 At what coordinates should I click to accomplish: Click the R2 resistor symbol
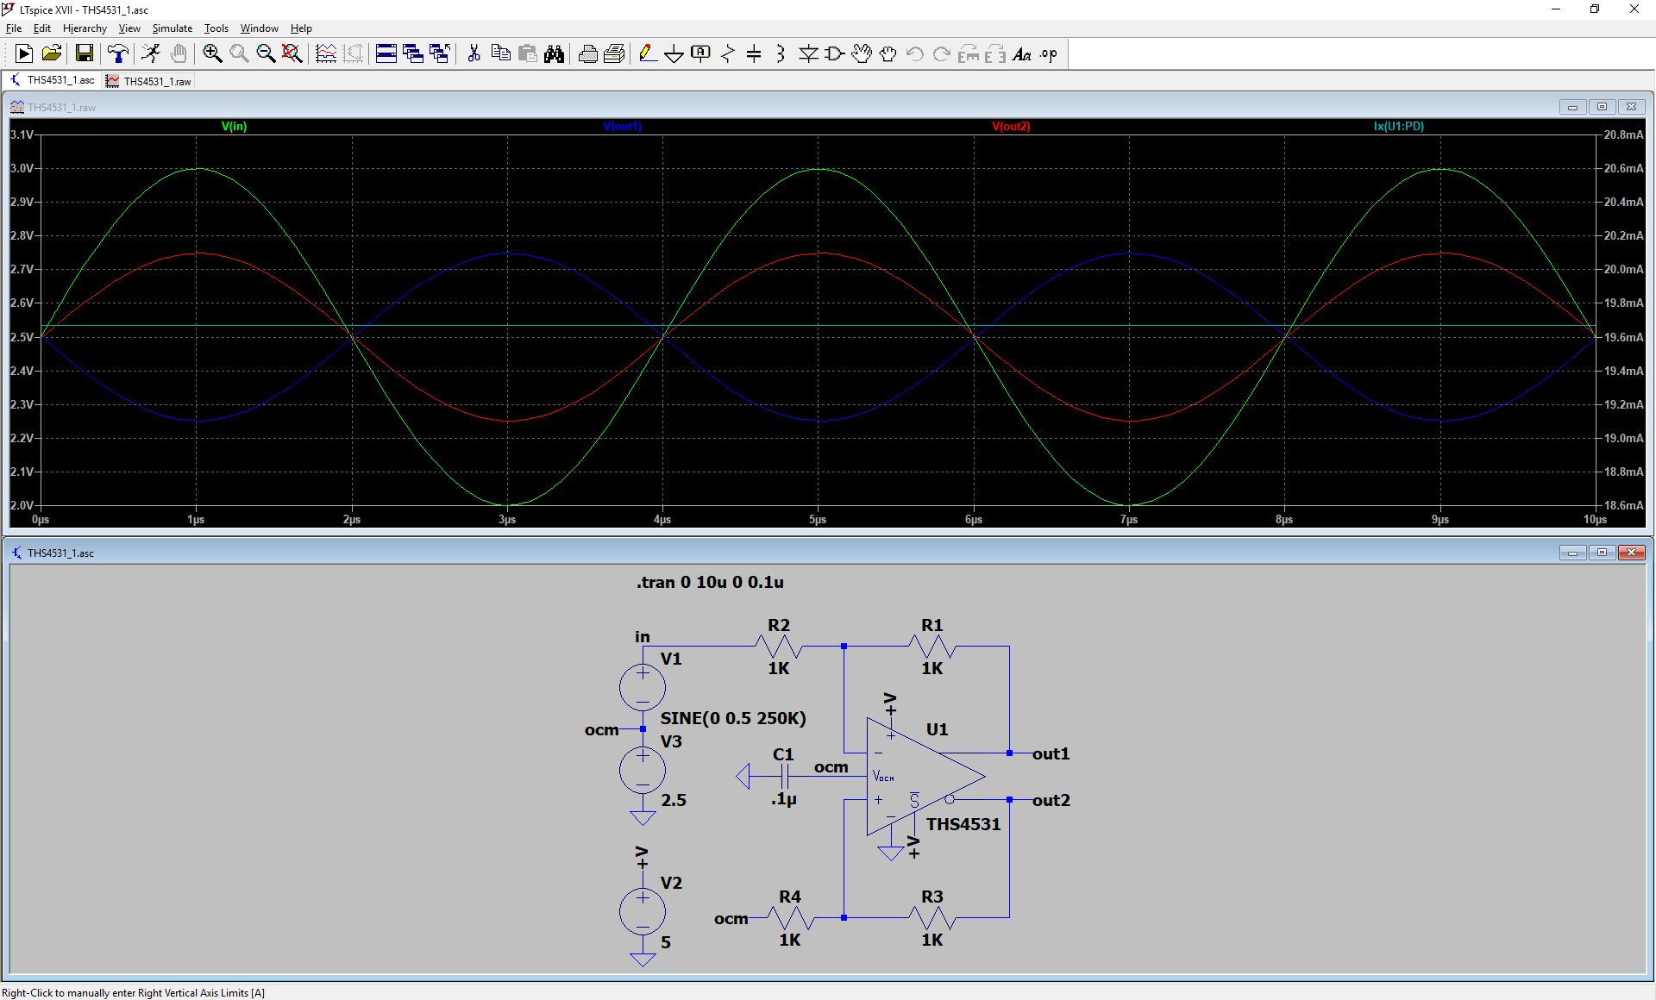[x=779, y=646]
